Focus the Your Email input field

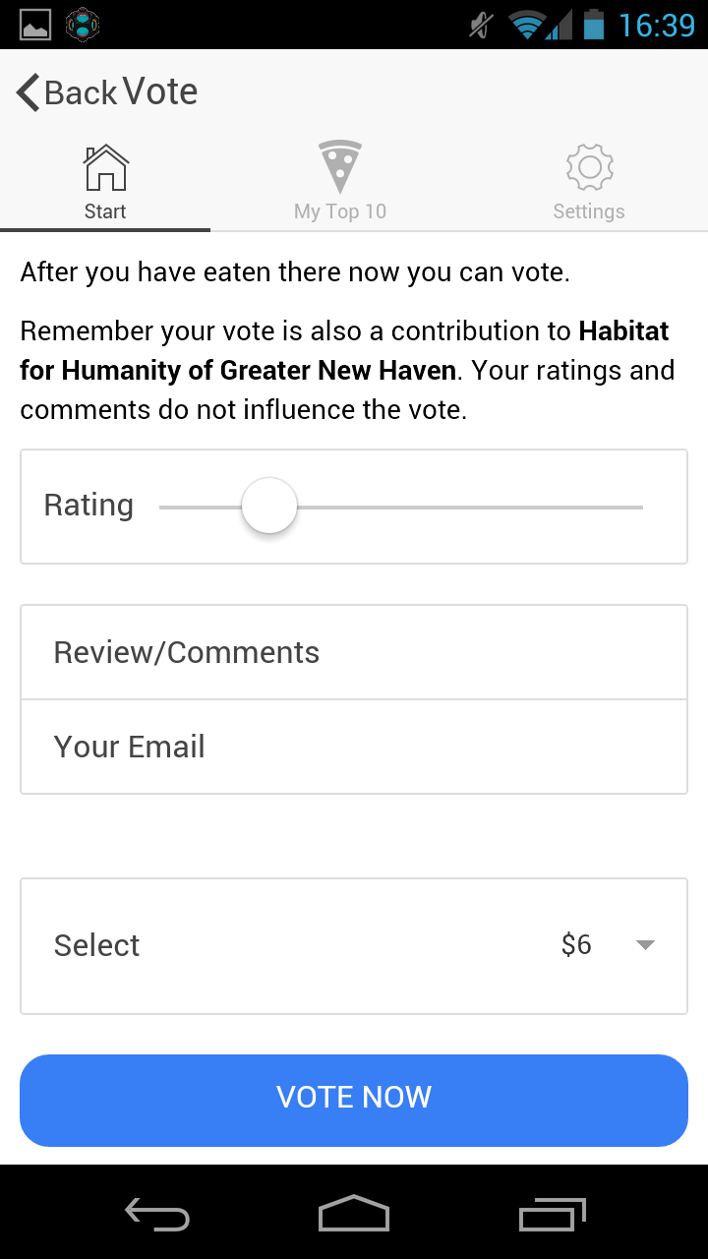pos(354,747)
